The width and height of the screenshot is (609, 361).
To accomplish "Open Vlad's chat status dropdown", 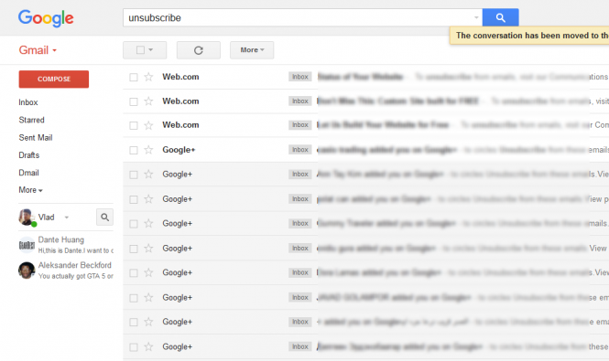I will (67, 218).
